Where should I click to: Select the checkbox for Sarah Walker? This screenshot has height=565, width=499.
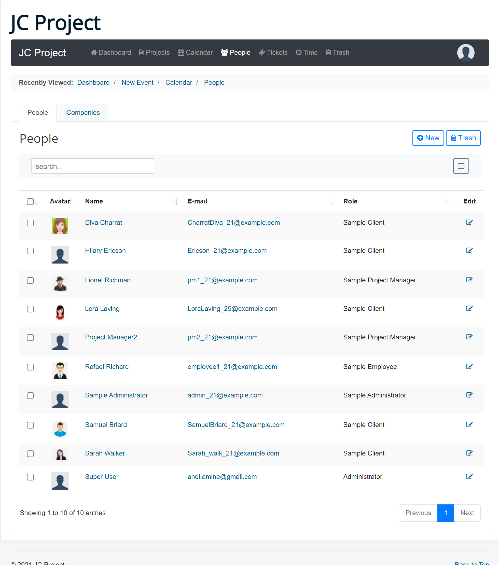[30, 453]
